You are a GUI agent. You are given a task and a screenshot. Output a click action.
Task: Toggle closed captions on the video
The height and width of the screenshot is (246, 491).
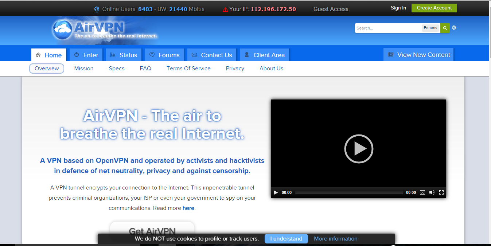point(422,192)
